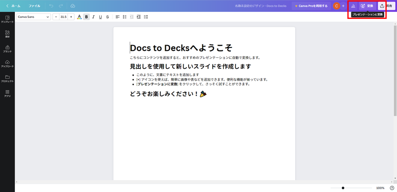This screenshot has height=192, width=397.
Task: Open the アップロード (Uploads) sidebar panel
Action: coord(7,64)
